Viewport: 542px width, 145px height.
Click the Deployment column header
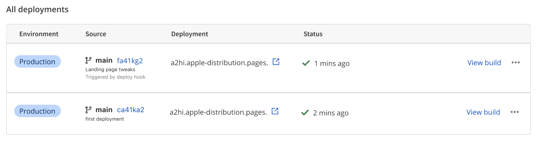pos(189,34)
